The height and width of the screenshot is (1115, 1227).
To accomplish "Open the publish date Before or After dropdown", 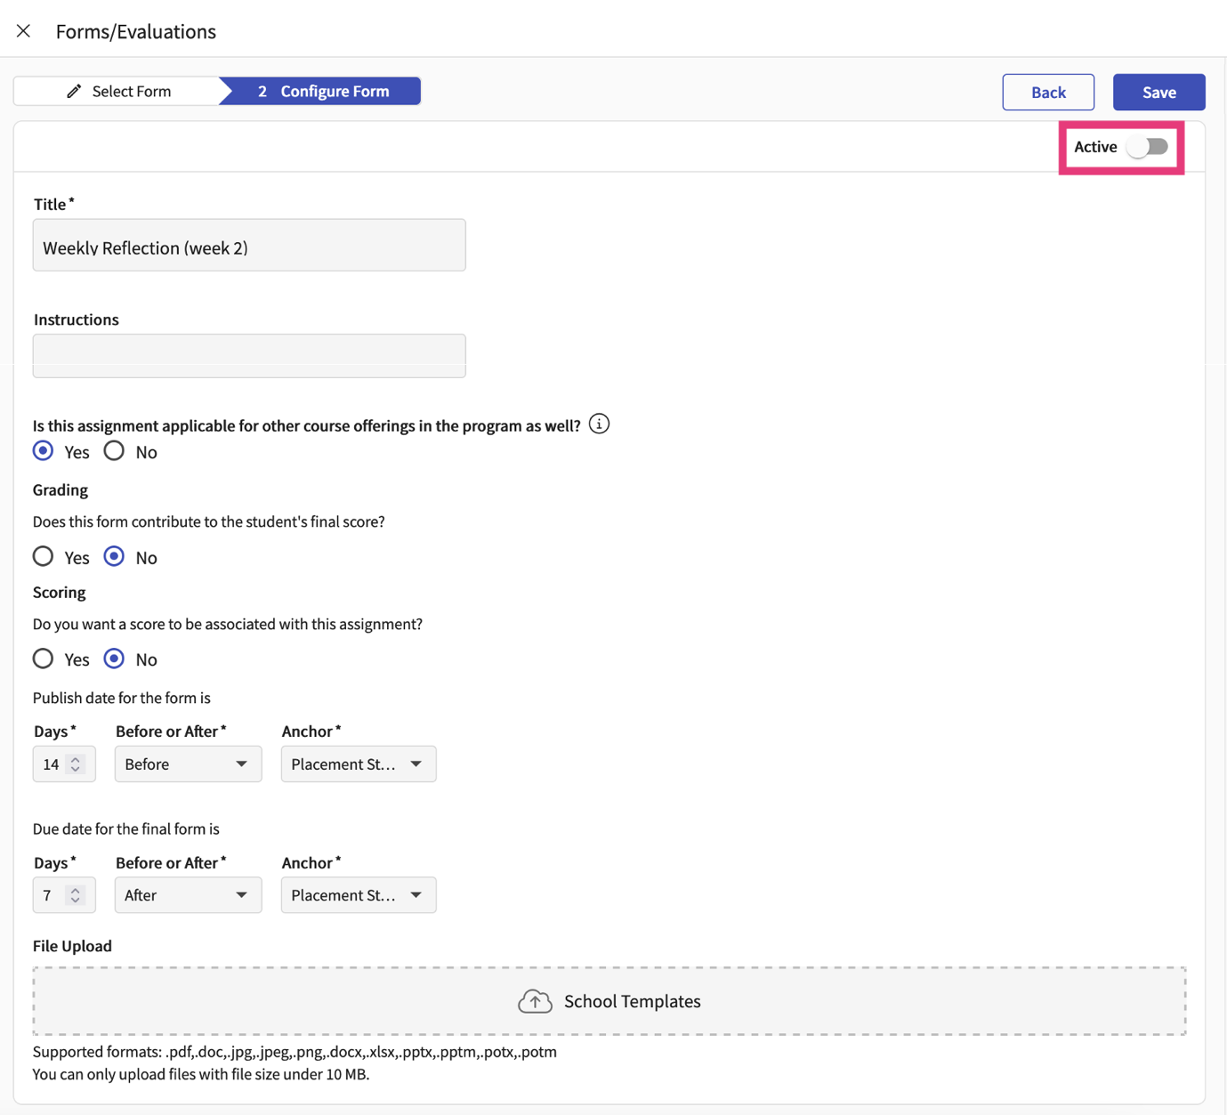I will [x=188, y=764].
